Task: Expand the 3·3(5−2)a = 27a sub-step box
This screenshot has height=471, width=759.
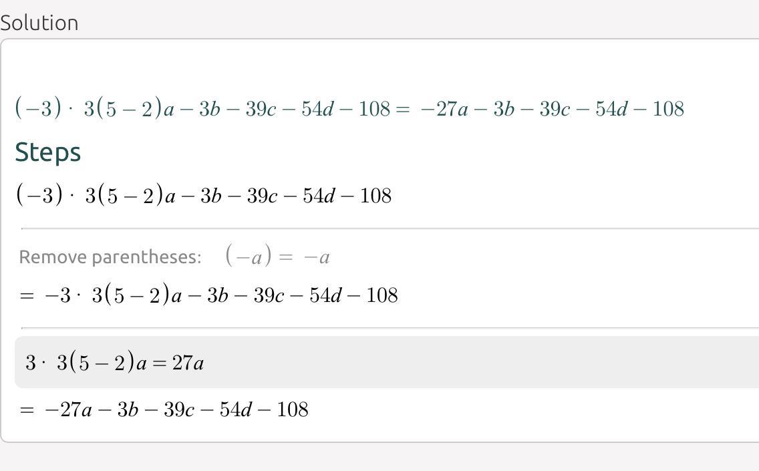Action: click(387, 362)
